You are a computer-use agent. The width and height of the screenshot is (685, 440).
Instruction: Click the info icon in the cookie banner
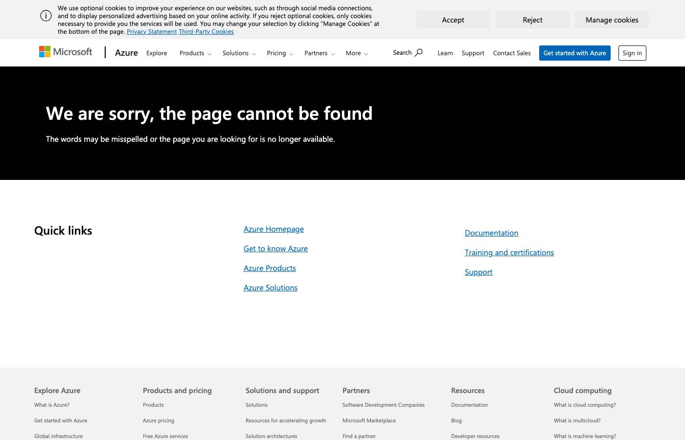click(x=46, y=16)
